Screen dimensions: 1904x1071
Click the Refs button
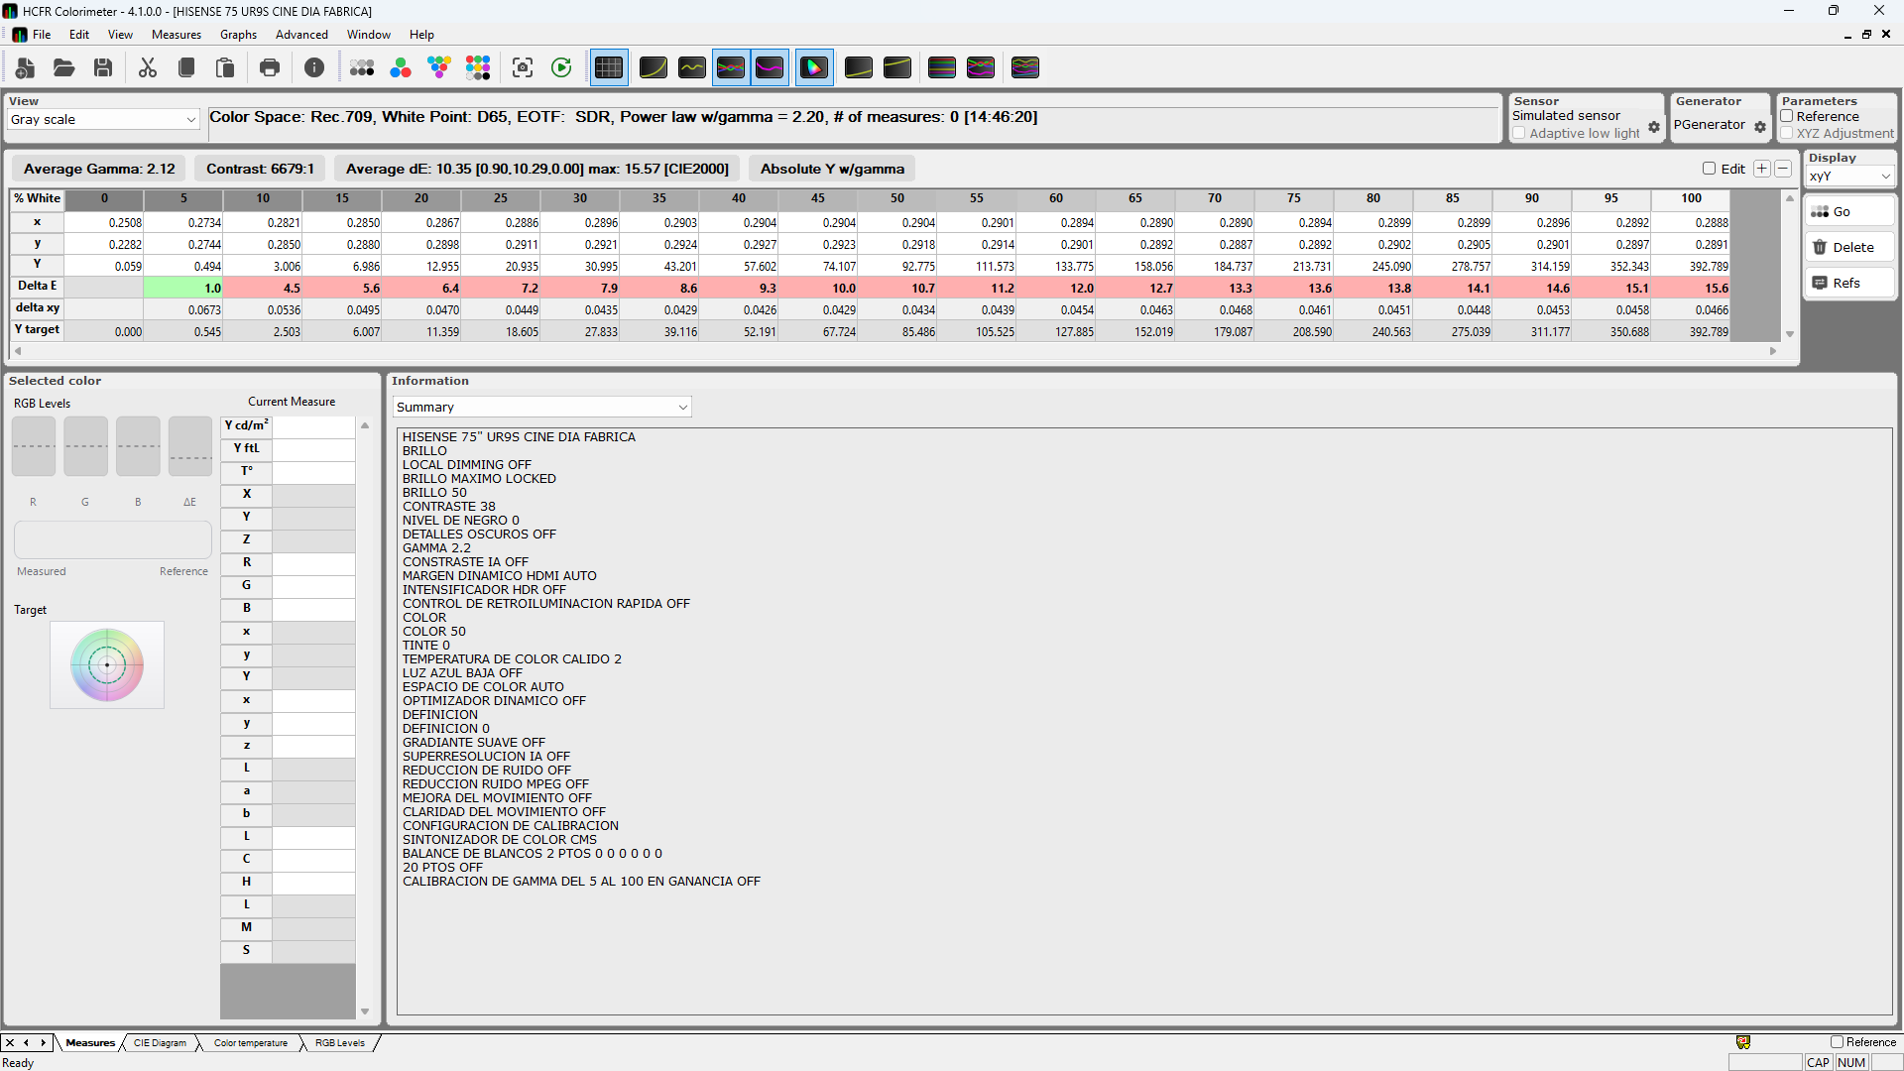(1849, 283)
